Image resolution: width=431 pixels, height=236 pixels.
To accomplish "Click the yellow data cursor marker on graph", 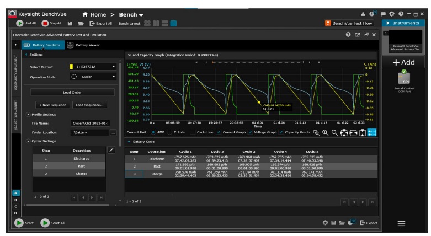I will click(x=259, y=102).
